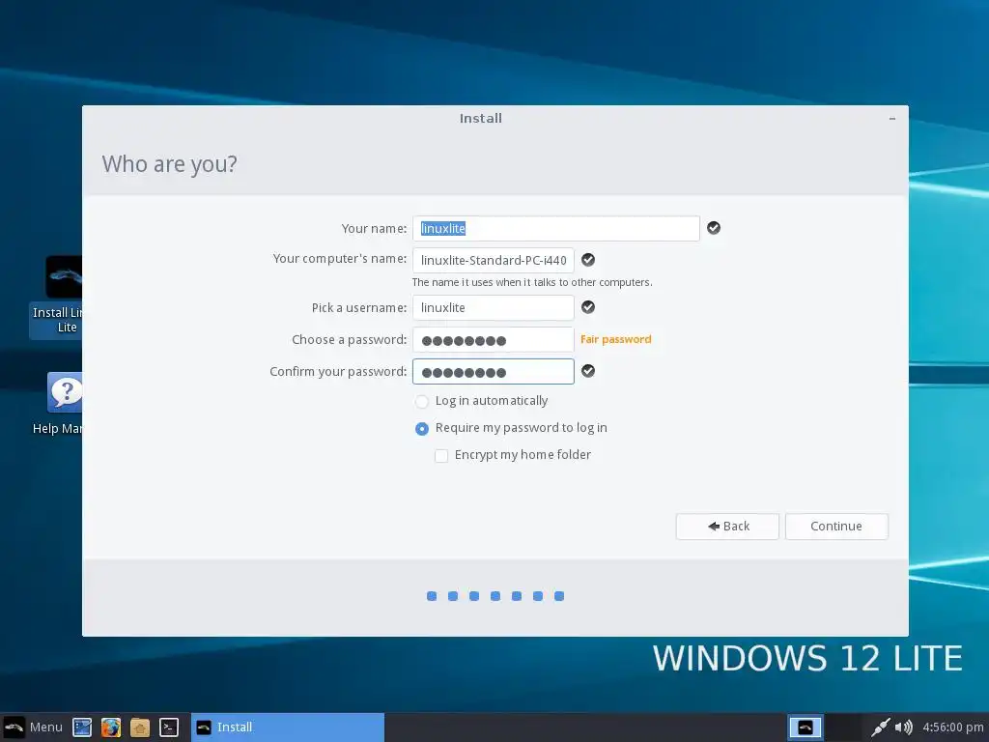Minimize the Install window
The image size is (989, 742).
[x=891, y=119]
